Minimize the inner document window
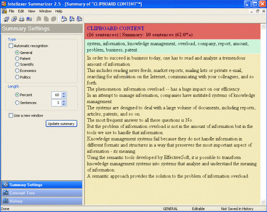This screenshot has width=267, height=212. coord(251,11)
